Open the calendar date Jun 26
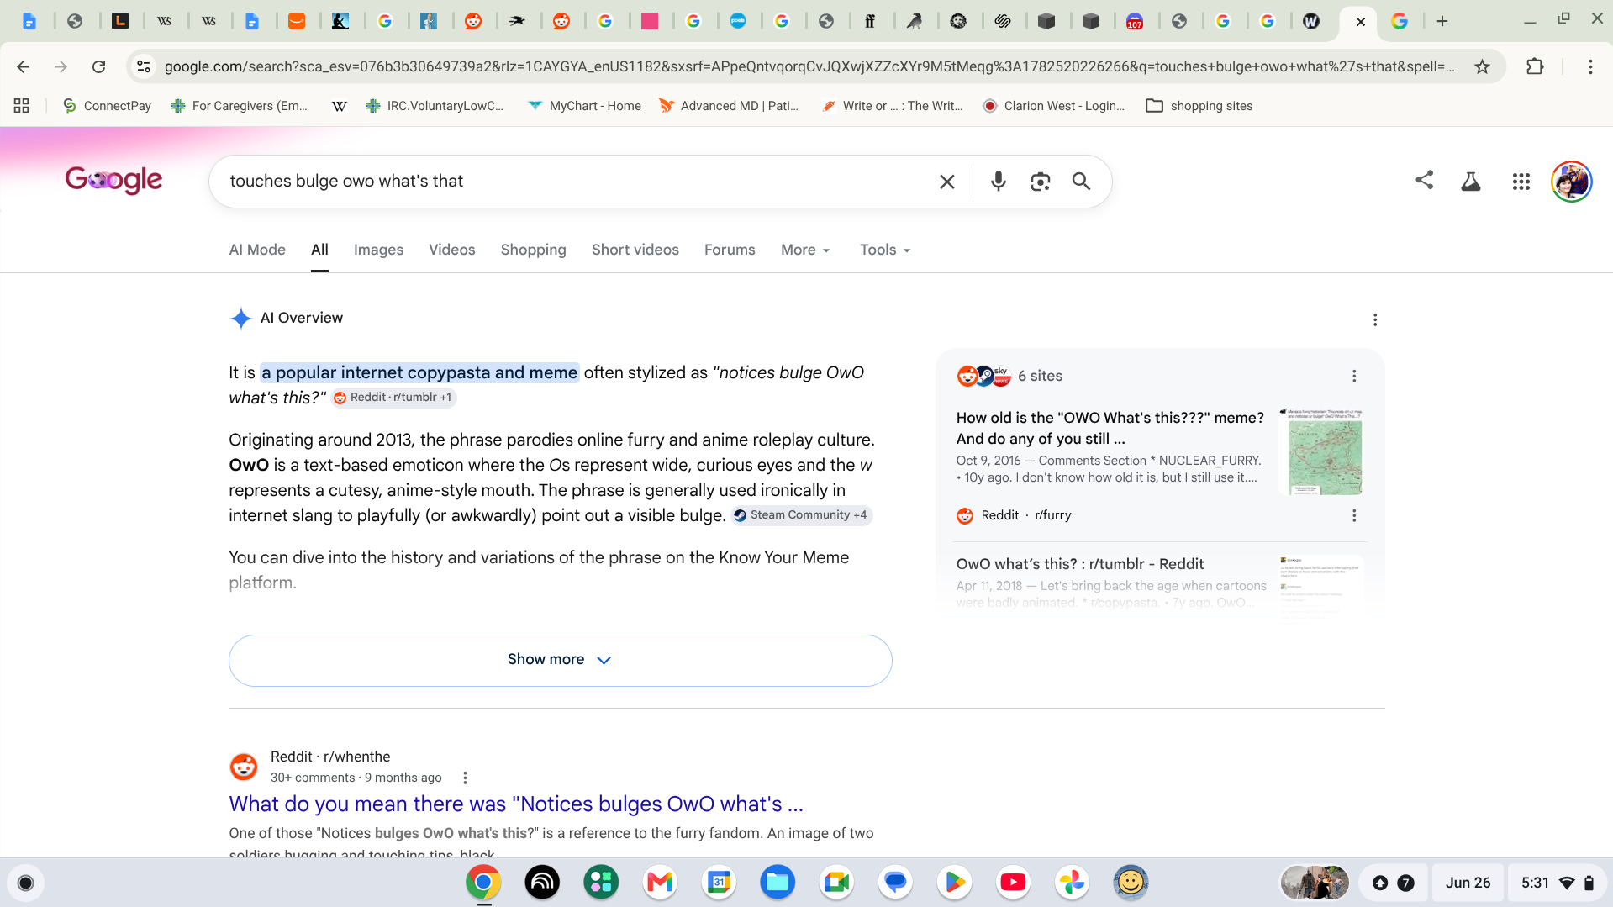 click(1468, 883)
